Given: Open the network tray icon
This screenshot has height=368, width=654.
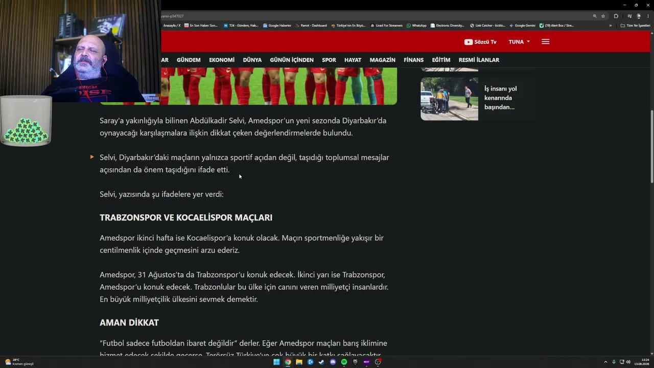Looking at the screenshot, I should coord(622,362).
